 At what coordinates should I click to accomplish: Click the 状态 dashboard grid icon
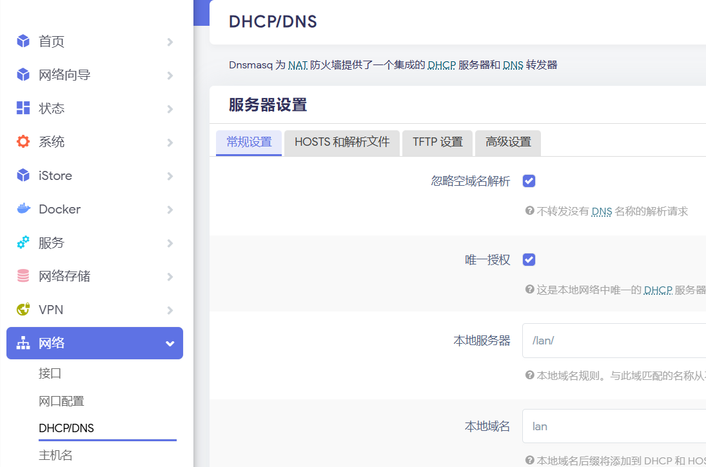coord(23,108)
